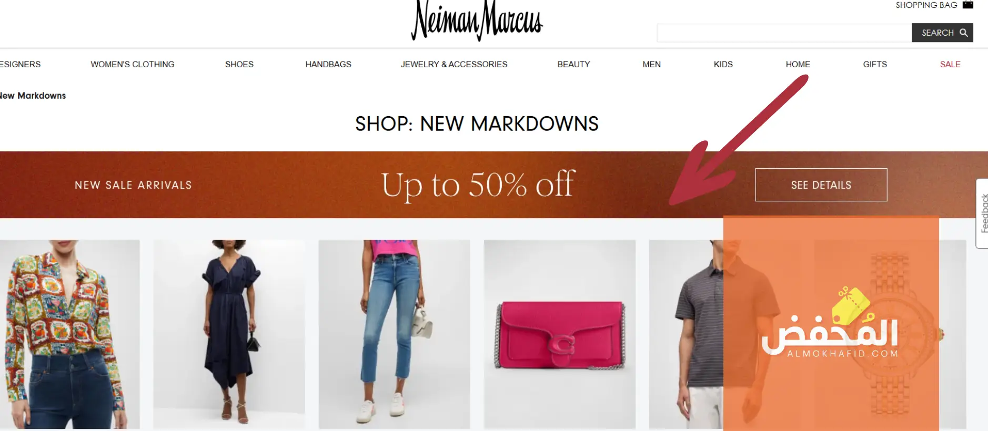Click the shopping bag icon
The width and height of the screenshot is (988, 431).
(968, 5)
